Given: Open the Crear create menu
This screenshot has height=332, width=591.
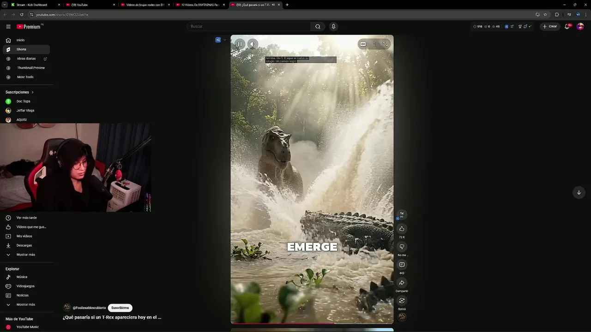Looking at the screenshot, I should coord(550,26).
